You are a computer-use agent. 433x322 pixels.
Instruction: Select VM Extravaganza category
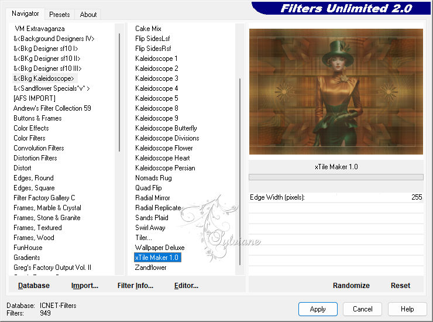40,29
